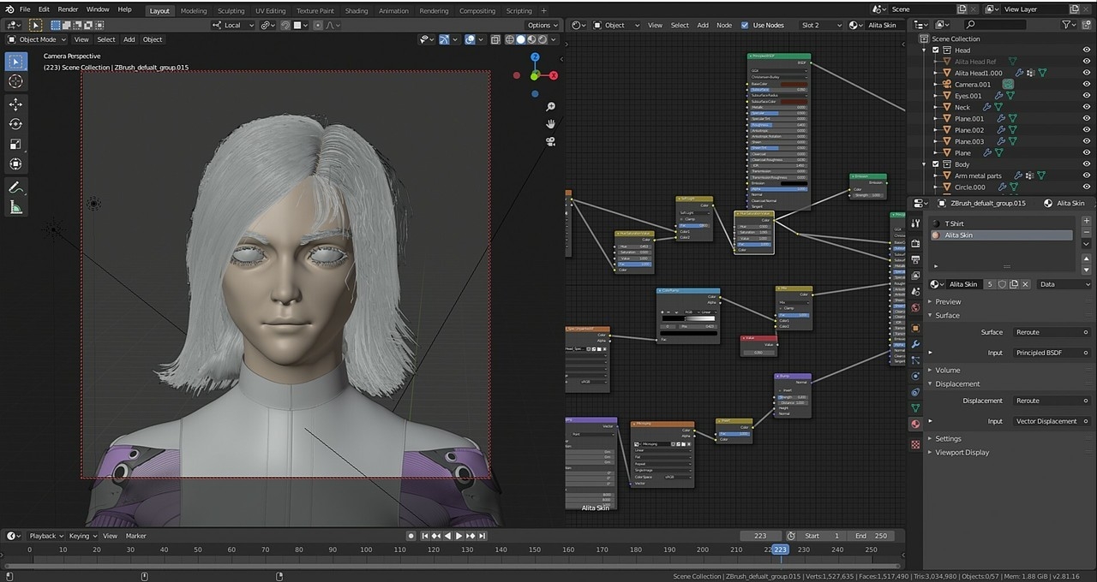Click the blue Z axis on navigation gizmo
The width and height of the screenshot is (1097, 582).
click(x=535, y=57)
